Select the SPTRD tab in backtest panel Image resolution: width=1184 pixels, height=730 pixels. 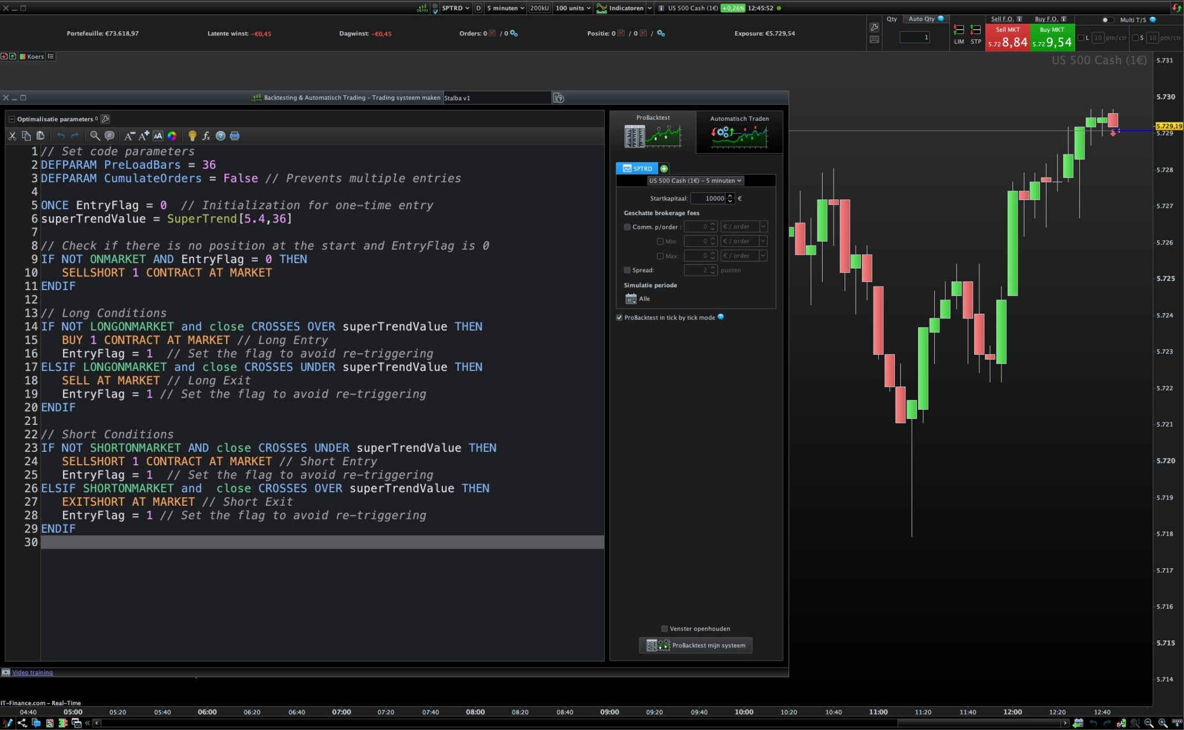pyautogui.click(x=637, y=169)
